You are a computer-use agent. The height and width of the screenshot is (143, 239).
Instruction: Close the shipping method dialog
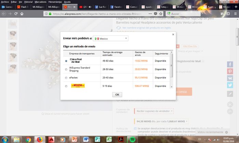click(x=173, y=34)
